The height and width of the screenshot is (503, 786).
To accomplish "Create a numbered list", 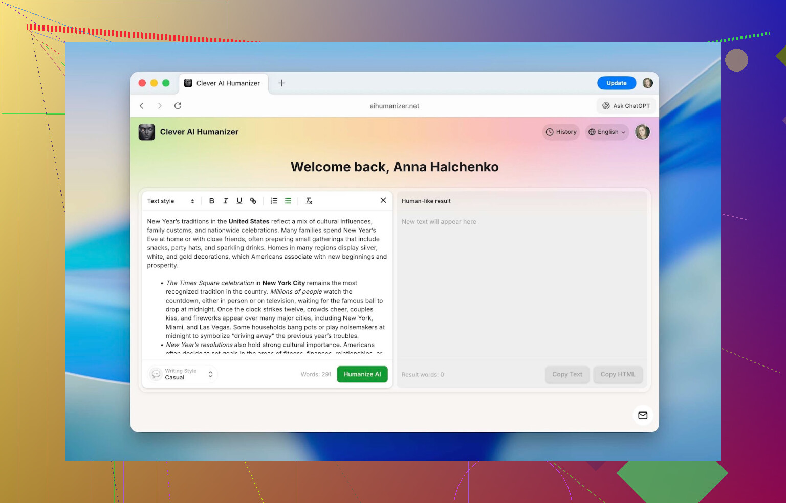I will [x=274, y=201].
